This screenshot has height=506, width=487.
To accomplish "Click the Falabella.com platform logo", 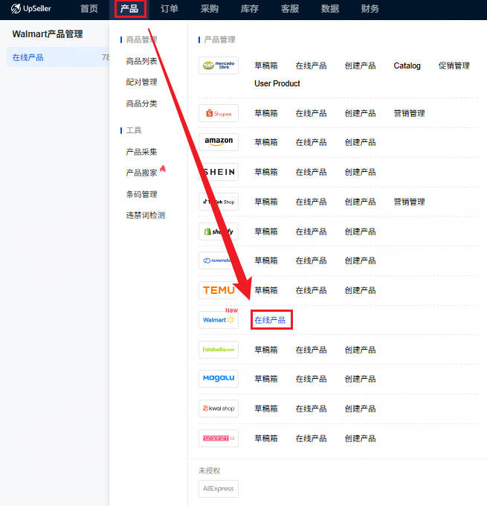I will (219, 350).
